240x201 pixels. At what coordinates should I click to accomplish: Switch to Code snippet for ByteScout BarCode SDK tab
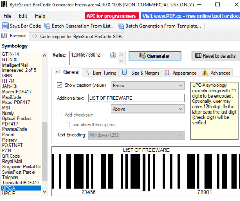[x=77, y=36]
